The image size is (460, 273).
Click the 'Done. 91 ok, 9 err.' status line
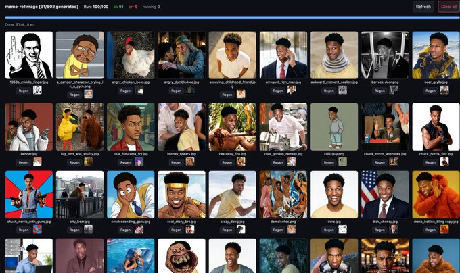click(x=20, y=24)
